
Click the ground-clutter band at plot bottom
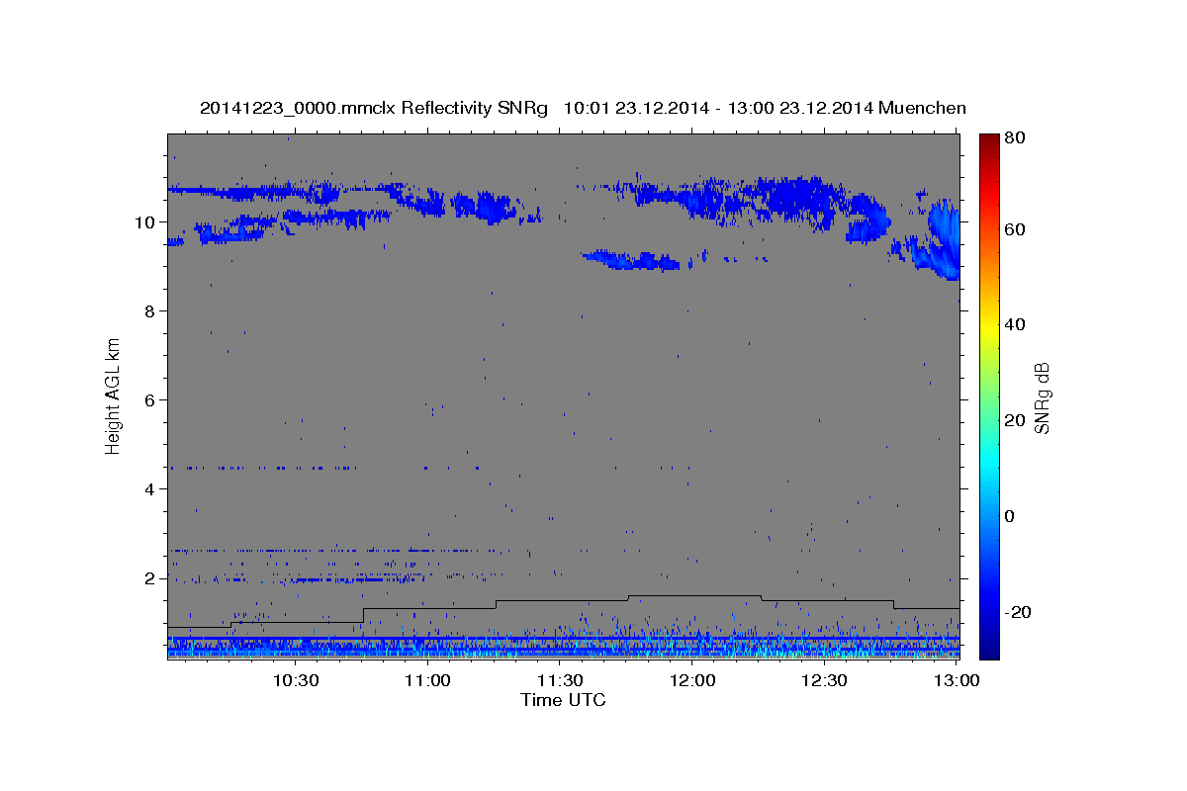pyautogui.click(x=564, y=647)
